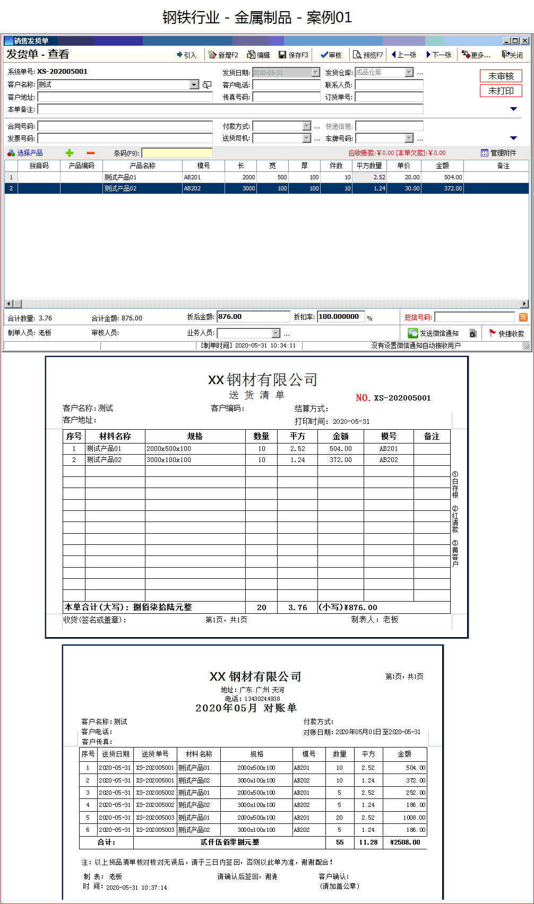Click the ellipsis button beside 送货司机

[x=317, y=139]
